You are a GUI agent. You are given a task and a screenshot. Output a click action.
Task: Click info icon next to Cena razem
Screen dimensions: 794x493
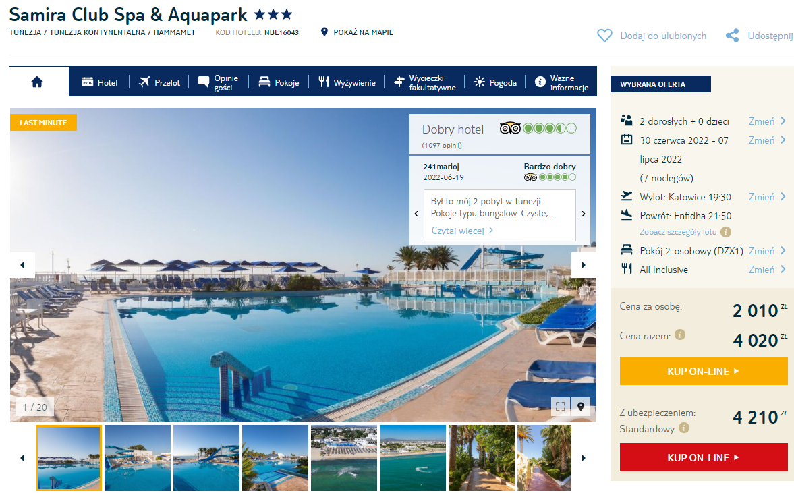tap(680, 335)
